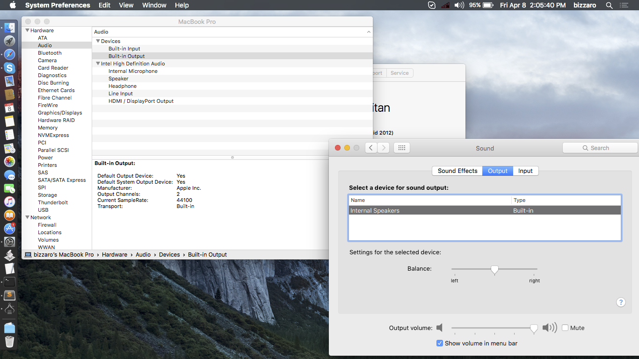Open Terminal from the dock
Viewport: 639px width, 359px height.
pyautogui.click(x=9, y=282)
